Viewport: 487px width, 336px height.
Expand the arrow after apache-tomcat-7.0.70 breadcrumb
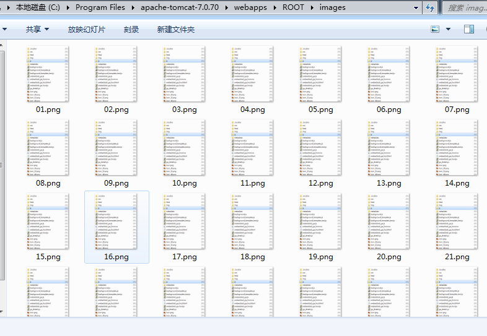click(x=227, y=8)
